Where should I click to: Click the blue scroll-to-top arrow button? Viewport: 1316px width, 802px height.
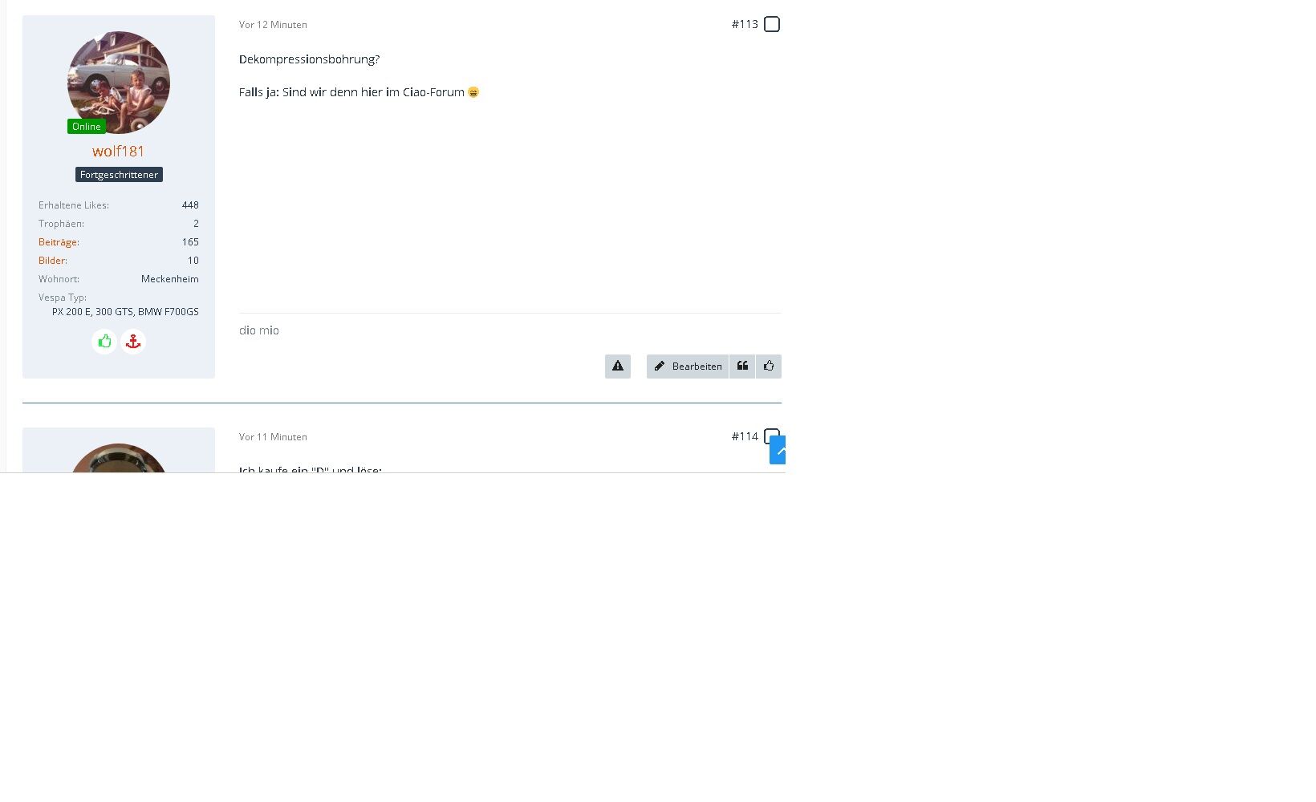[x=778, y=450]
